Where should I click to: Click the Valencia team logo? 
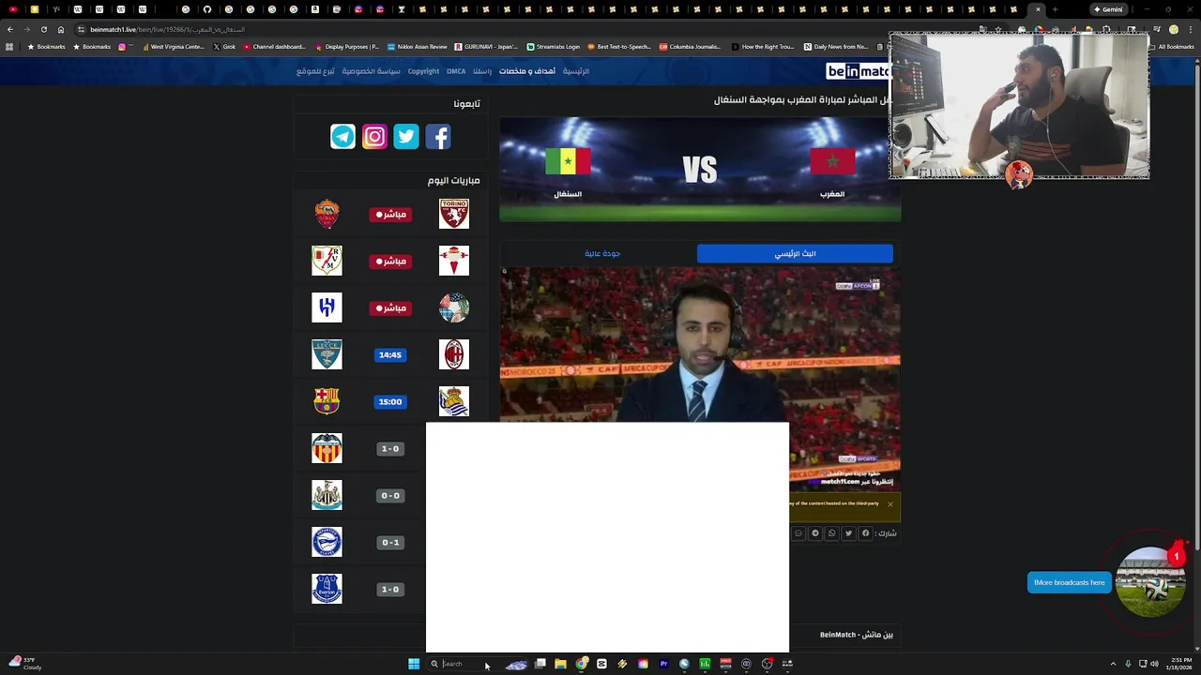tap(327, 448)
